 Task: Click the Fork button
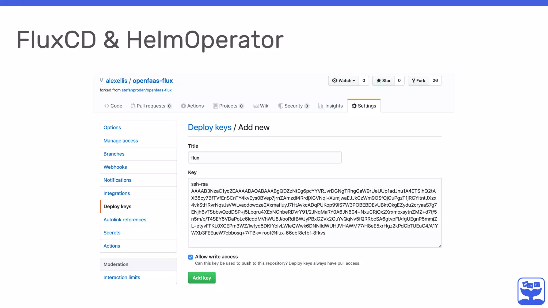[x=418, y=80]
